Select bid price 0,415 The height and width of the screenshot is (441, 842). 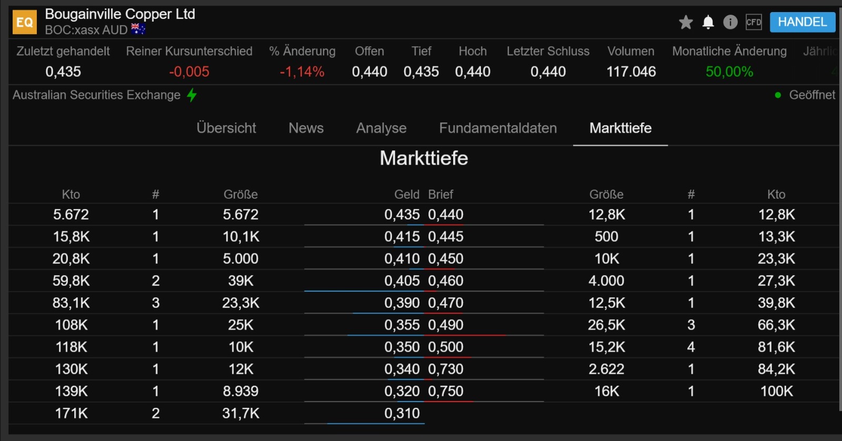tap(402, 237)
